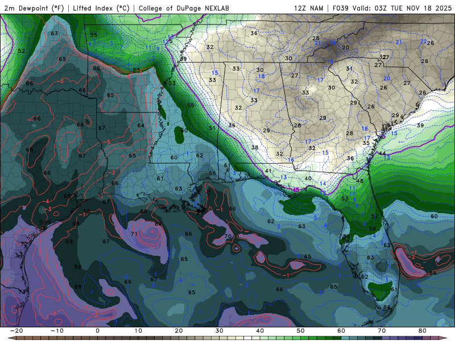Image resolution: width=455 pixels, height=341 pixels.
Task: Click the 20 label on the color scale
Action: point(179,331)
